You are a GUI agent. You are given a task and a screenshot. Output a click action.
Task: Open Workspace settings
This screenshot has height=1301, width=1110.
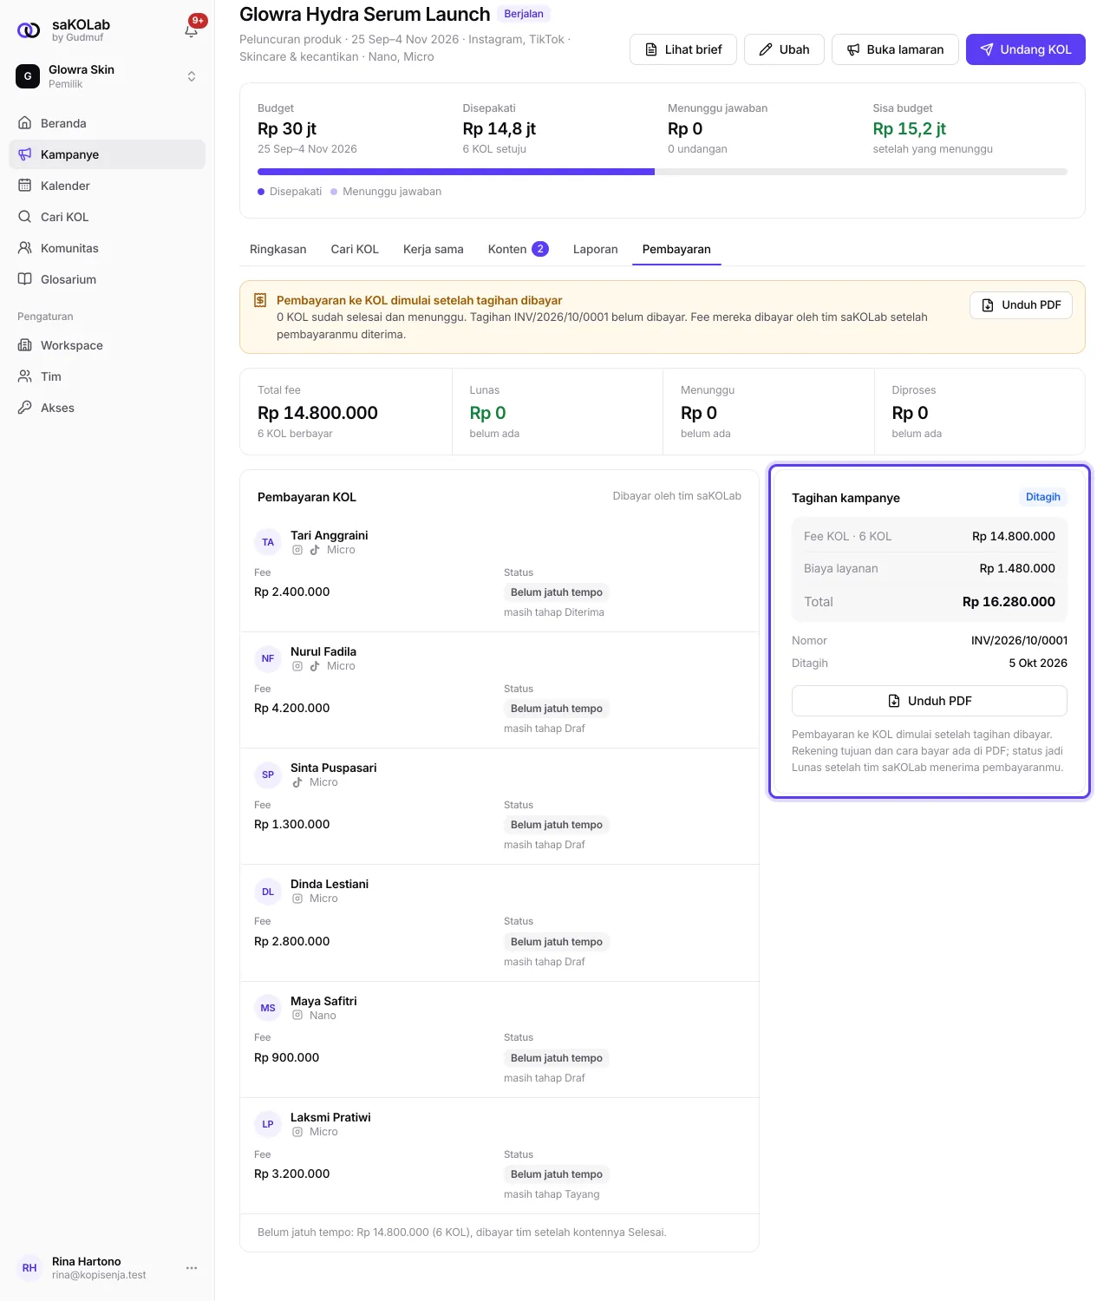point(108,345)
